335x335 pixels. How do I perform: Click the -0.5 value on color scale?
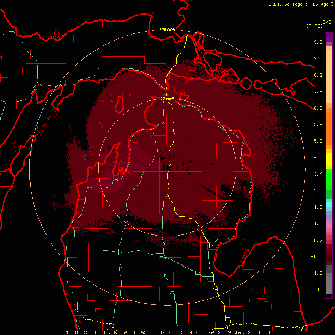317,257
